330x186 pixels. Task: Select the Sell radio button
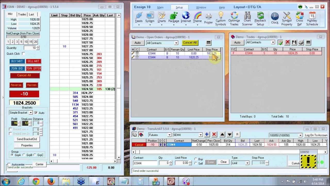196,163
